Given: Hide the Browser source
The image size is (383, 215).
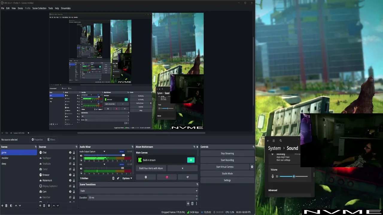Looking at the screenshot, I should click(x=70, y=175).
